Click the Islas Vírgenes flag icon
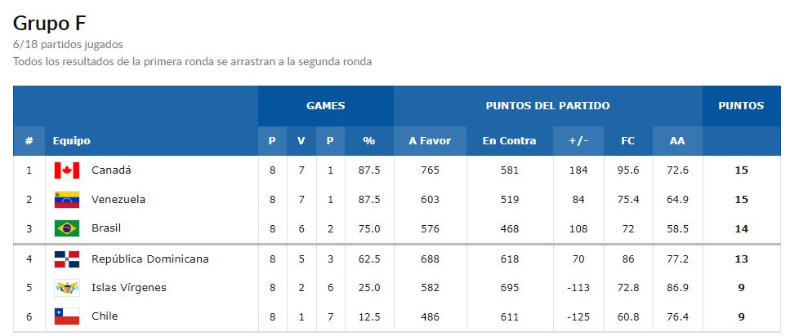790x336 pixels. tap(67, 288)
